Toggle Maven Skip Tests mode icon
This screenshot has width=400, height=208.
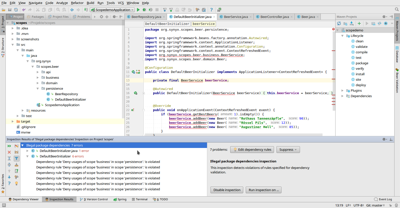[x=386, y=23]
